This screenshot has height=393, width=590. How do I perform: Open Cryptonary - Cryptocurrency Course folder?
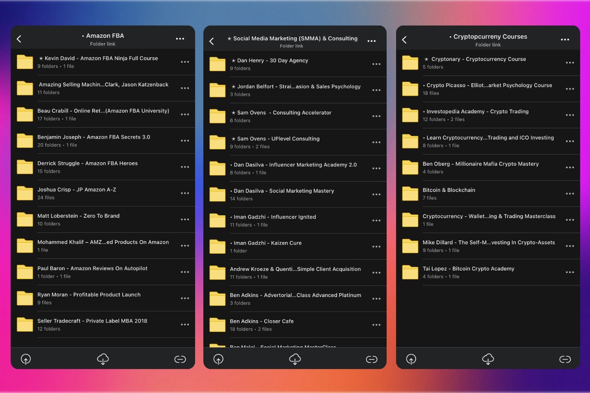coord(488,63)
